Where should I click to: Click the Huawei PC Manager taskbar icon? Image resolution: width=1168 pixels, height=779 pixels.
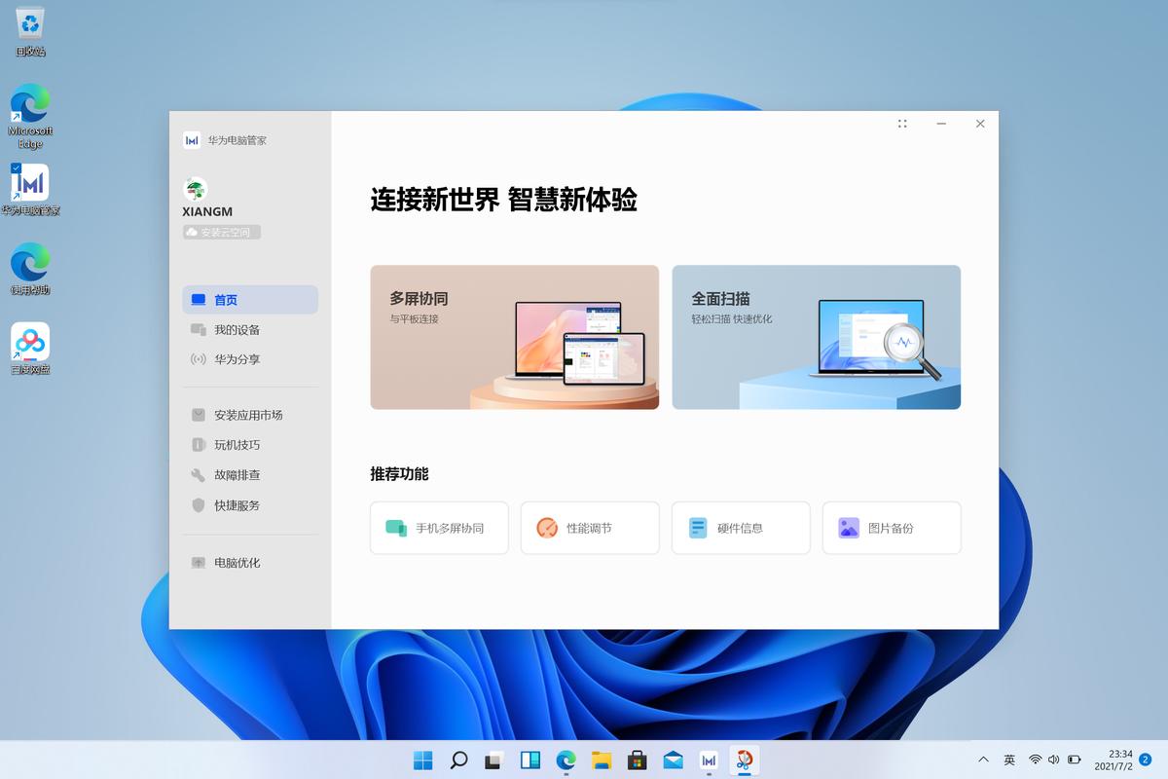709,760
